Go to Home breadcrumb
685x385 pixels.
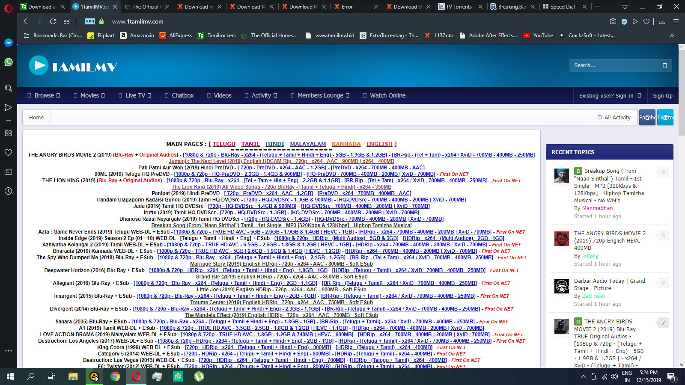point(36,118)
